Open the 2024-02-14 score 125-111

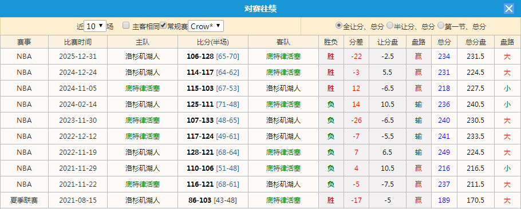pyautogui.click(x=200, y=104)
